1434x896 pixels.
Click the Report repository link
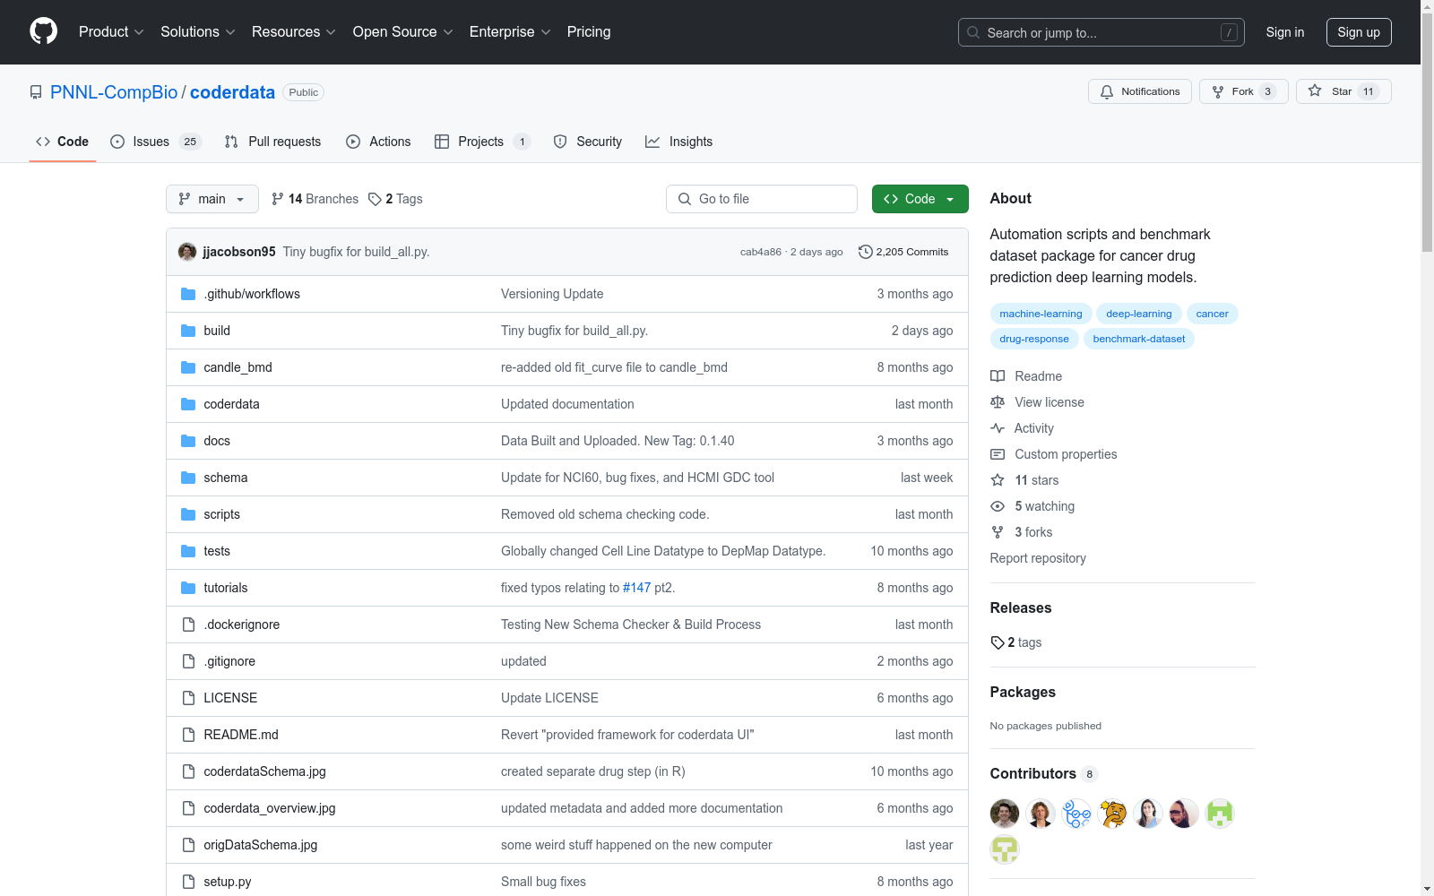[x=1038, y=558]
